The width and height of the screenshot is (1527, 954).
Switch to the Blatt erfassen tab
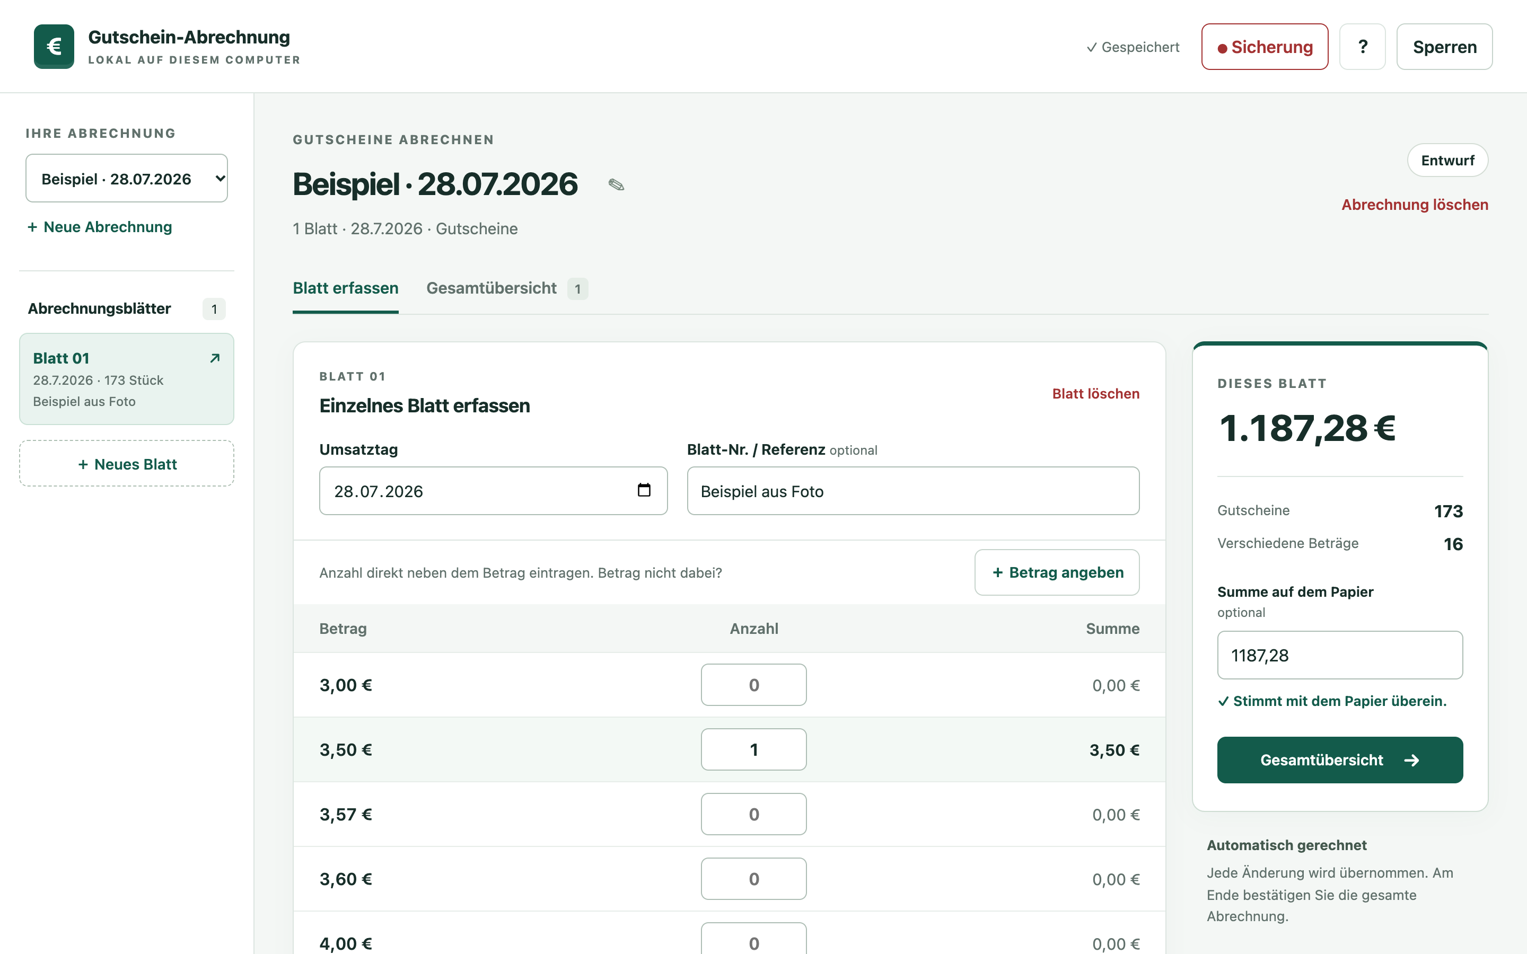346,288
